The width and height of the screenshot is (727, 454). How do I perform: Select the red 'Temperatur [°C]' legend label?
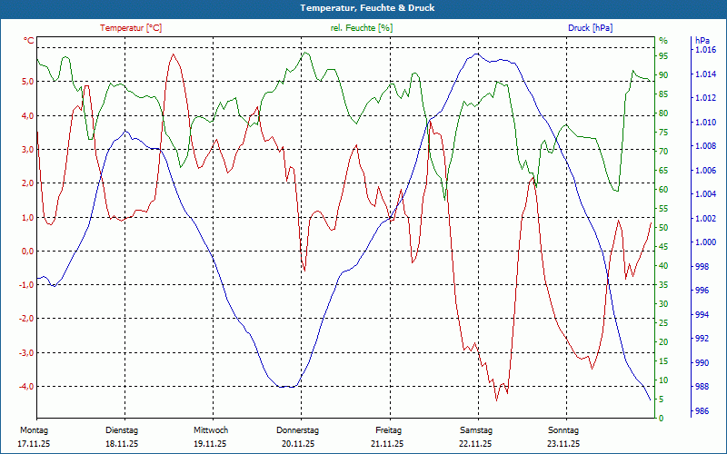131,28
